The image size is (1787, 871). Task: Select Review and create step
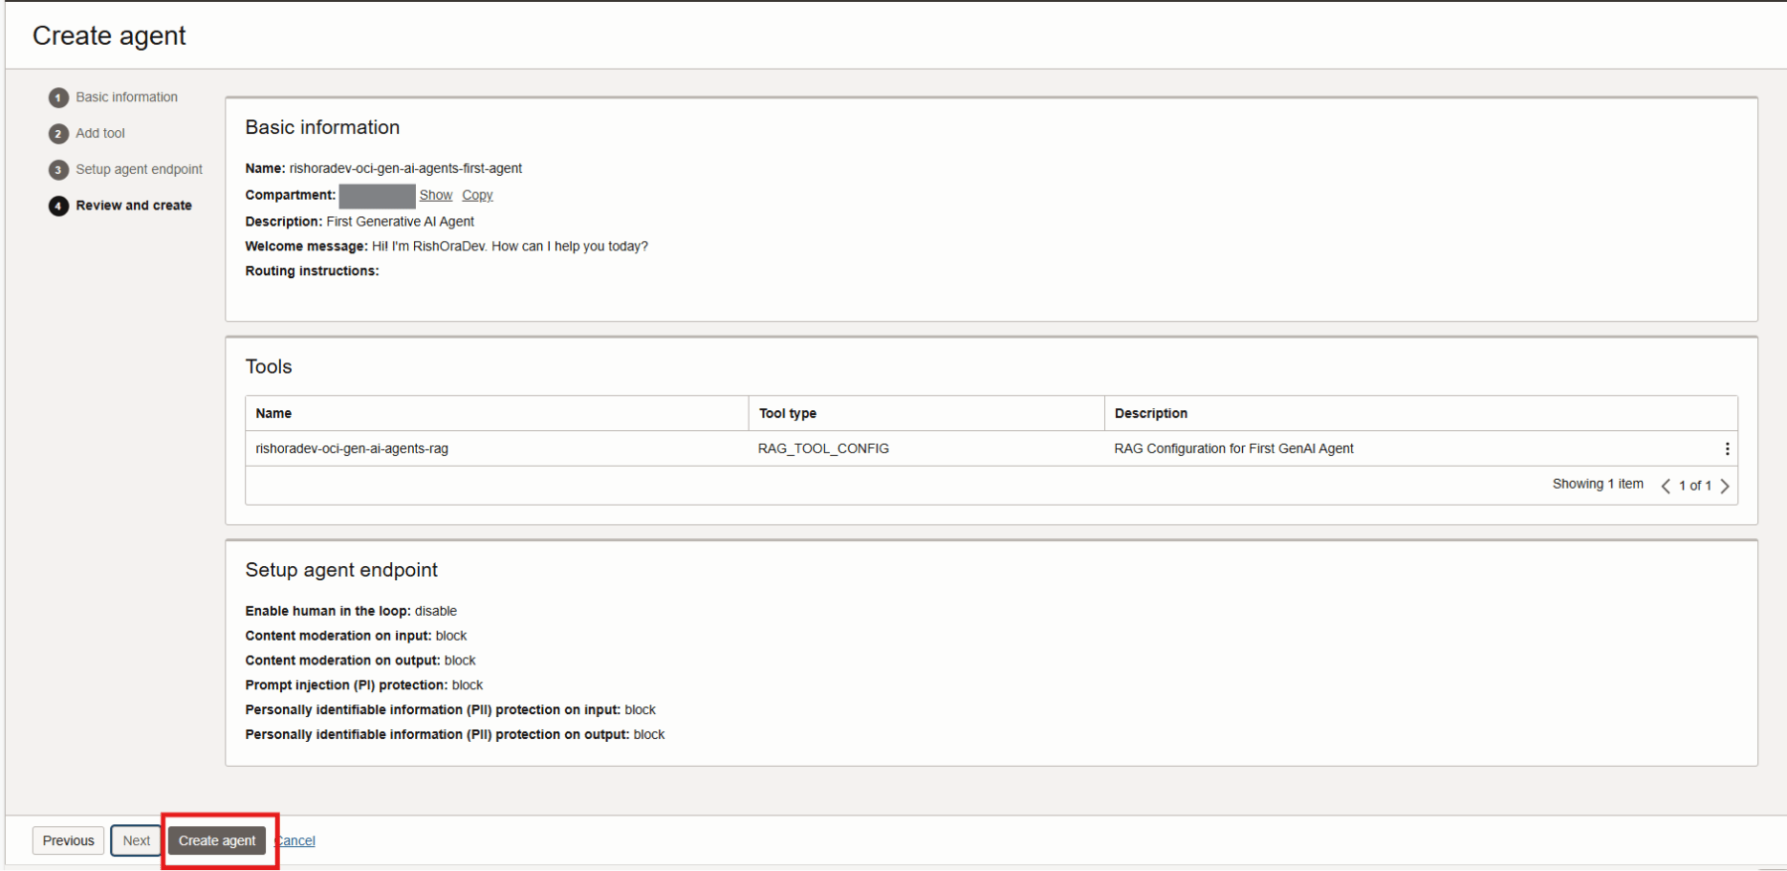coord(134,206)
